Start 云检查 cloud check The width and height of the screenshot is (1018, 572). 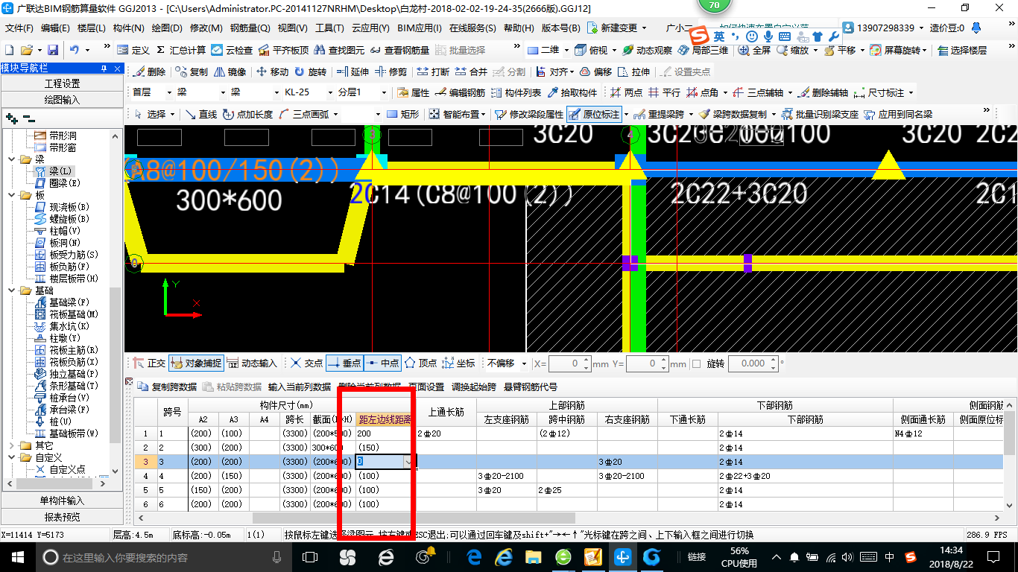(232, 50)
